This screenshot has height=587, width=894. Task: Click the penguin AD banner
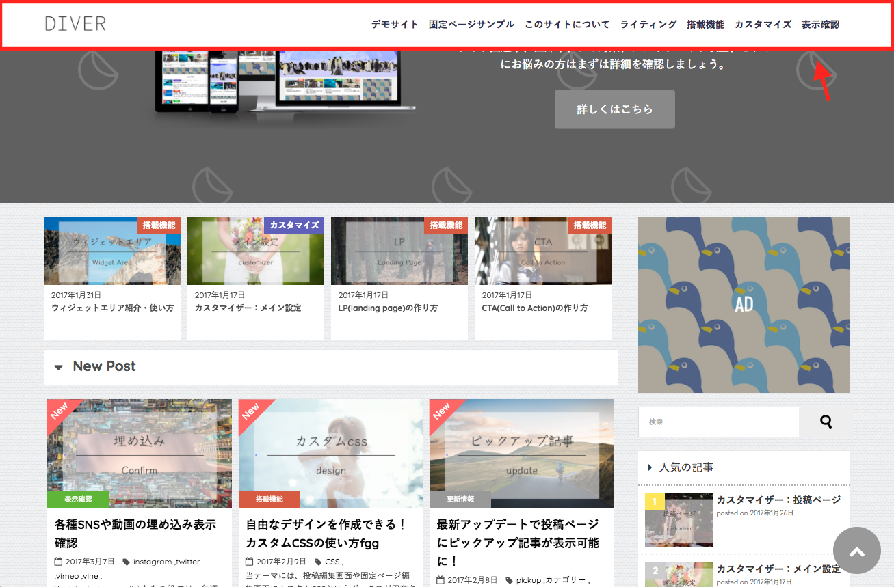point(744,305)
